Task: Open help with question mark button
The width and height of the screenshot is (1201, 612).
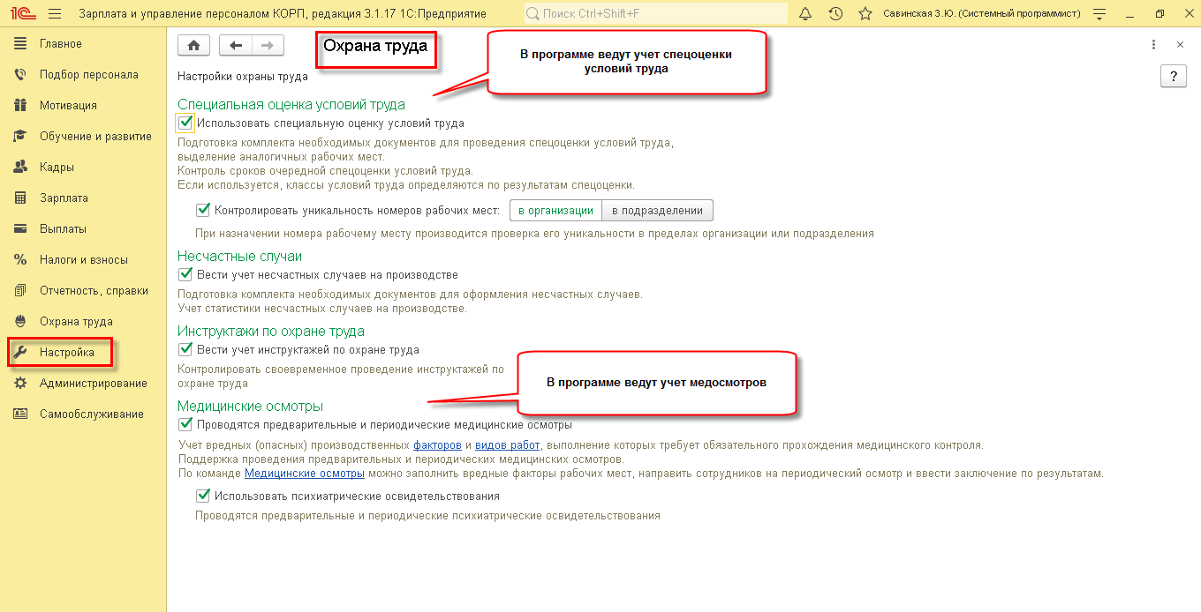Action: point(1173,76)
